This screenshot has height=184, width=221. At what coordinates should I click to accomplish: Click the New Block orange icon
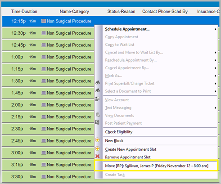pyautogui.click(x=98, y=140)
